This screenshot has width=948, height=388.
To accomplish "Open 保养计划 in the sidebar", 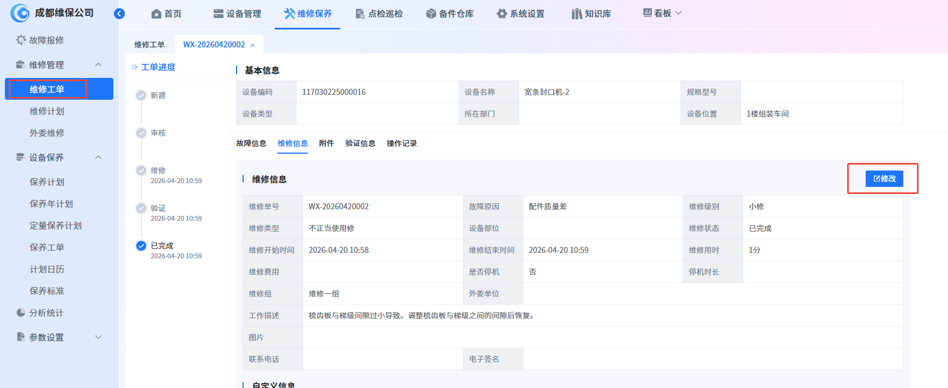I will 47,182.
